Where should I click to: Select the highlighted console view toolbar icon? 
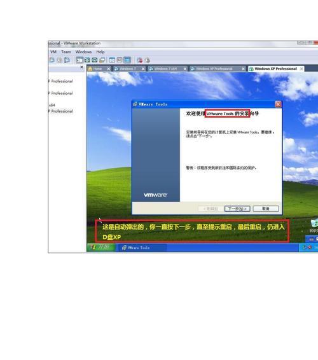pyautogui.click(x=127, y=60)
